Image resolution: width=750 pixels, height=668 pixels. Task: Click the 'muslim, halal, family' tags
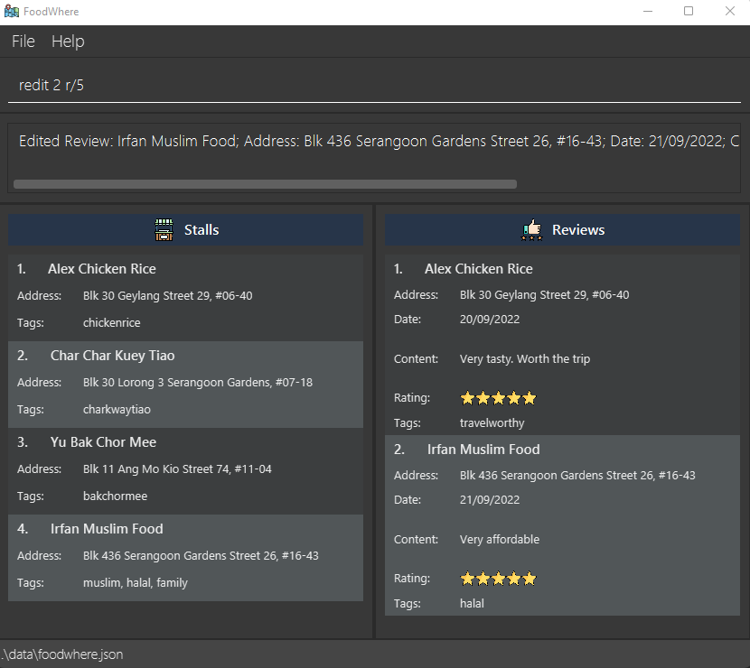pyautogui.click(x=136, y=583)
